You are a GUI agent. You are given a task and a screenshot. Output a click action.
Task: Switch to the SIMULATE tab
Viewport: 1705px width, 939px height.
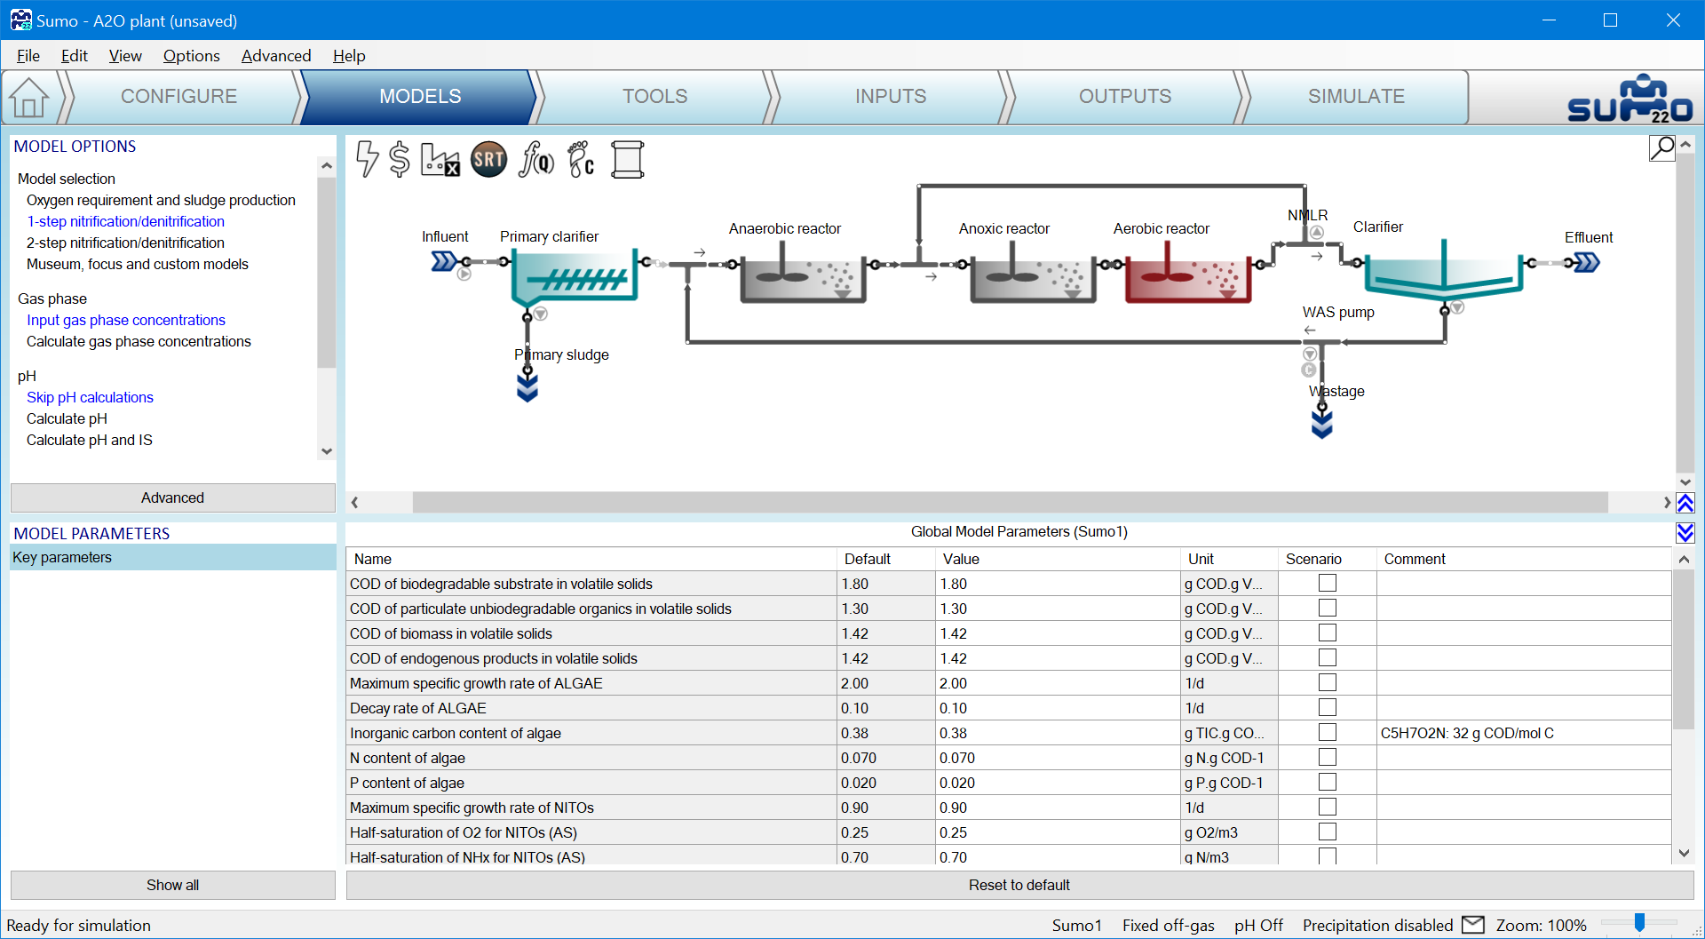1355,97
